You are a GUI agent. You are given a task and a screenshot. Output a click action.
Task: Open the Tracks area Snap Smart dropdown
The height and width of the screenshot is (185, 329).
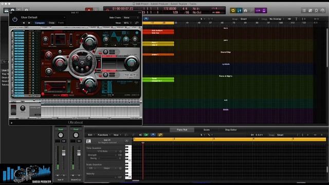250,19
